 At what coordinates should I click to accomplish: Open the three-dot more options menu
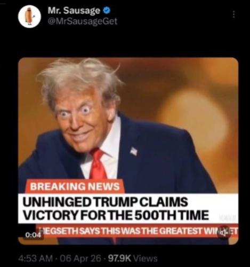tap(234, 14)
